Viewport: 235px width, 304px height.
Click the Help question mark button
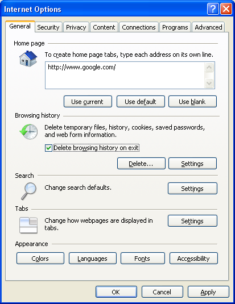pyautogui.click(x=213, y=9)
